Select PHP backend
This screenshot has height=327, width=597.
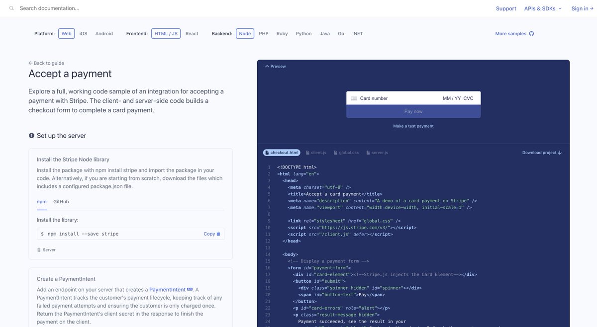(x=264, y=34)
